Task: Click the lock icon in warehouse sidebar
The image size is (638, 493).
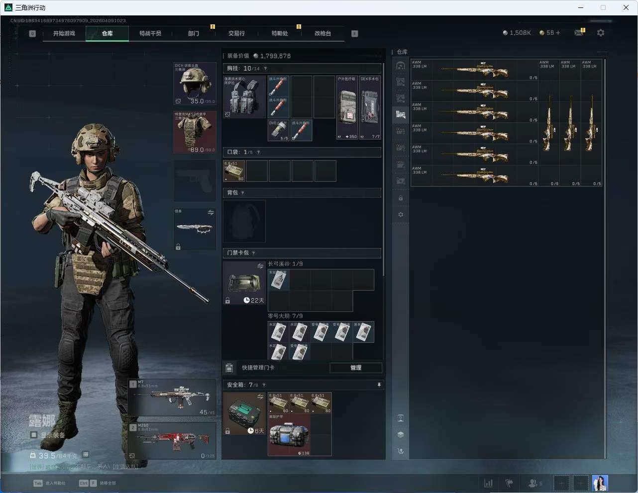Action: pos(401,198)
